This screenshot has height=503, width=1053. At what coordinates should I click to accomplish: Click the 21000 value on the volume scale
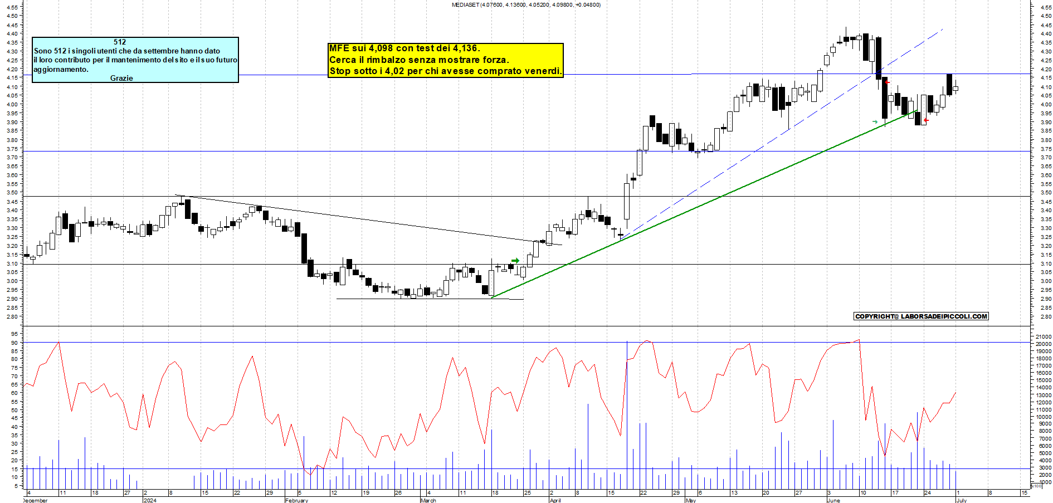pyautogui.click(x=1043, y=337)
